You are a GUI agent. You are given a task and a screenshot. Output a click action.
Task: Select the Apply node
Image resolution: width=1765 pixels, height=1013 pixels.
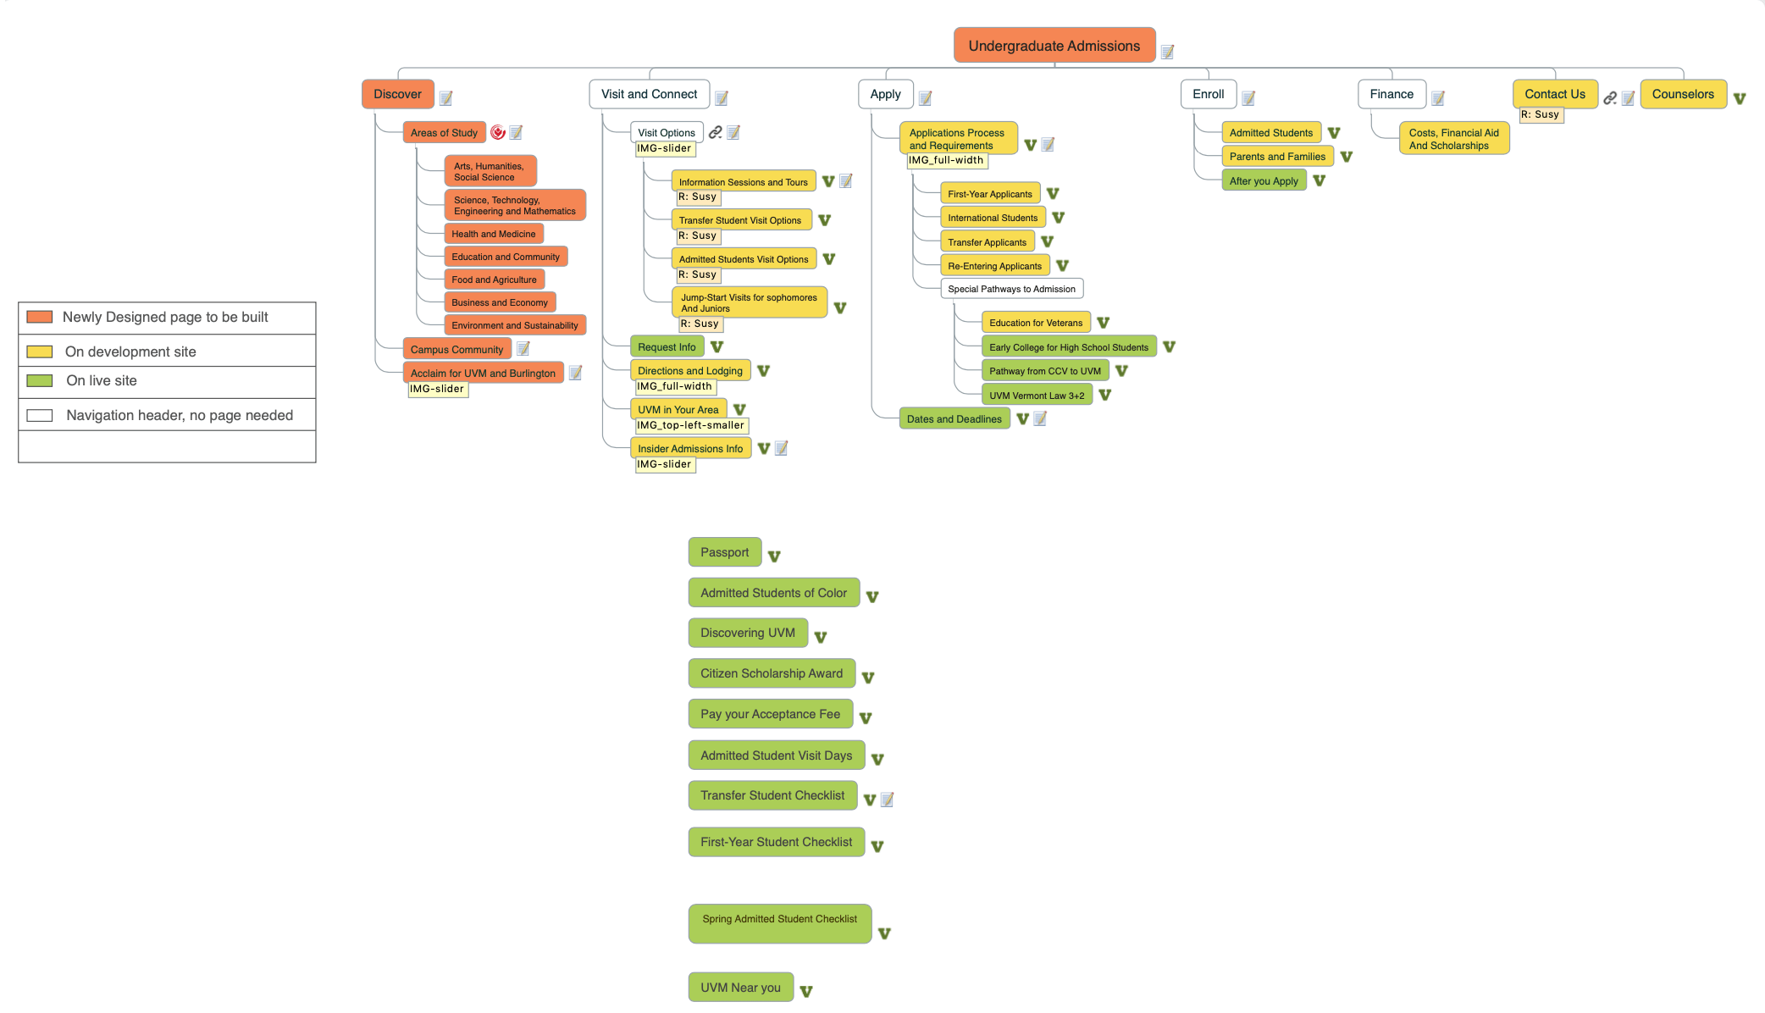pos(886,94)
